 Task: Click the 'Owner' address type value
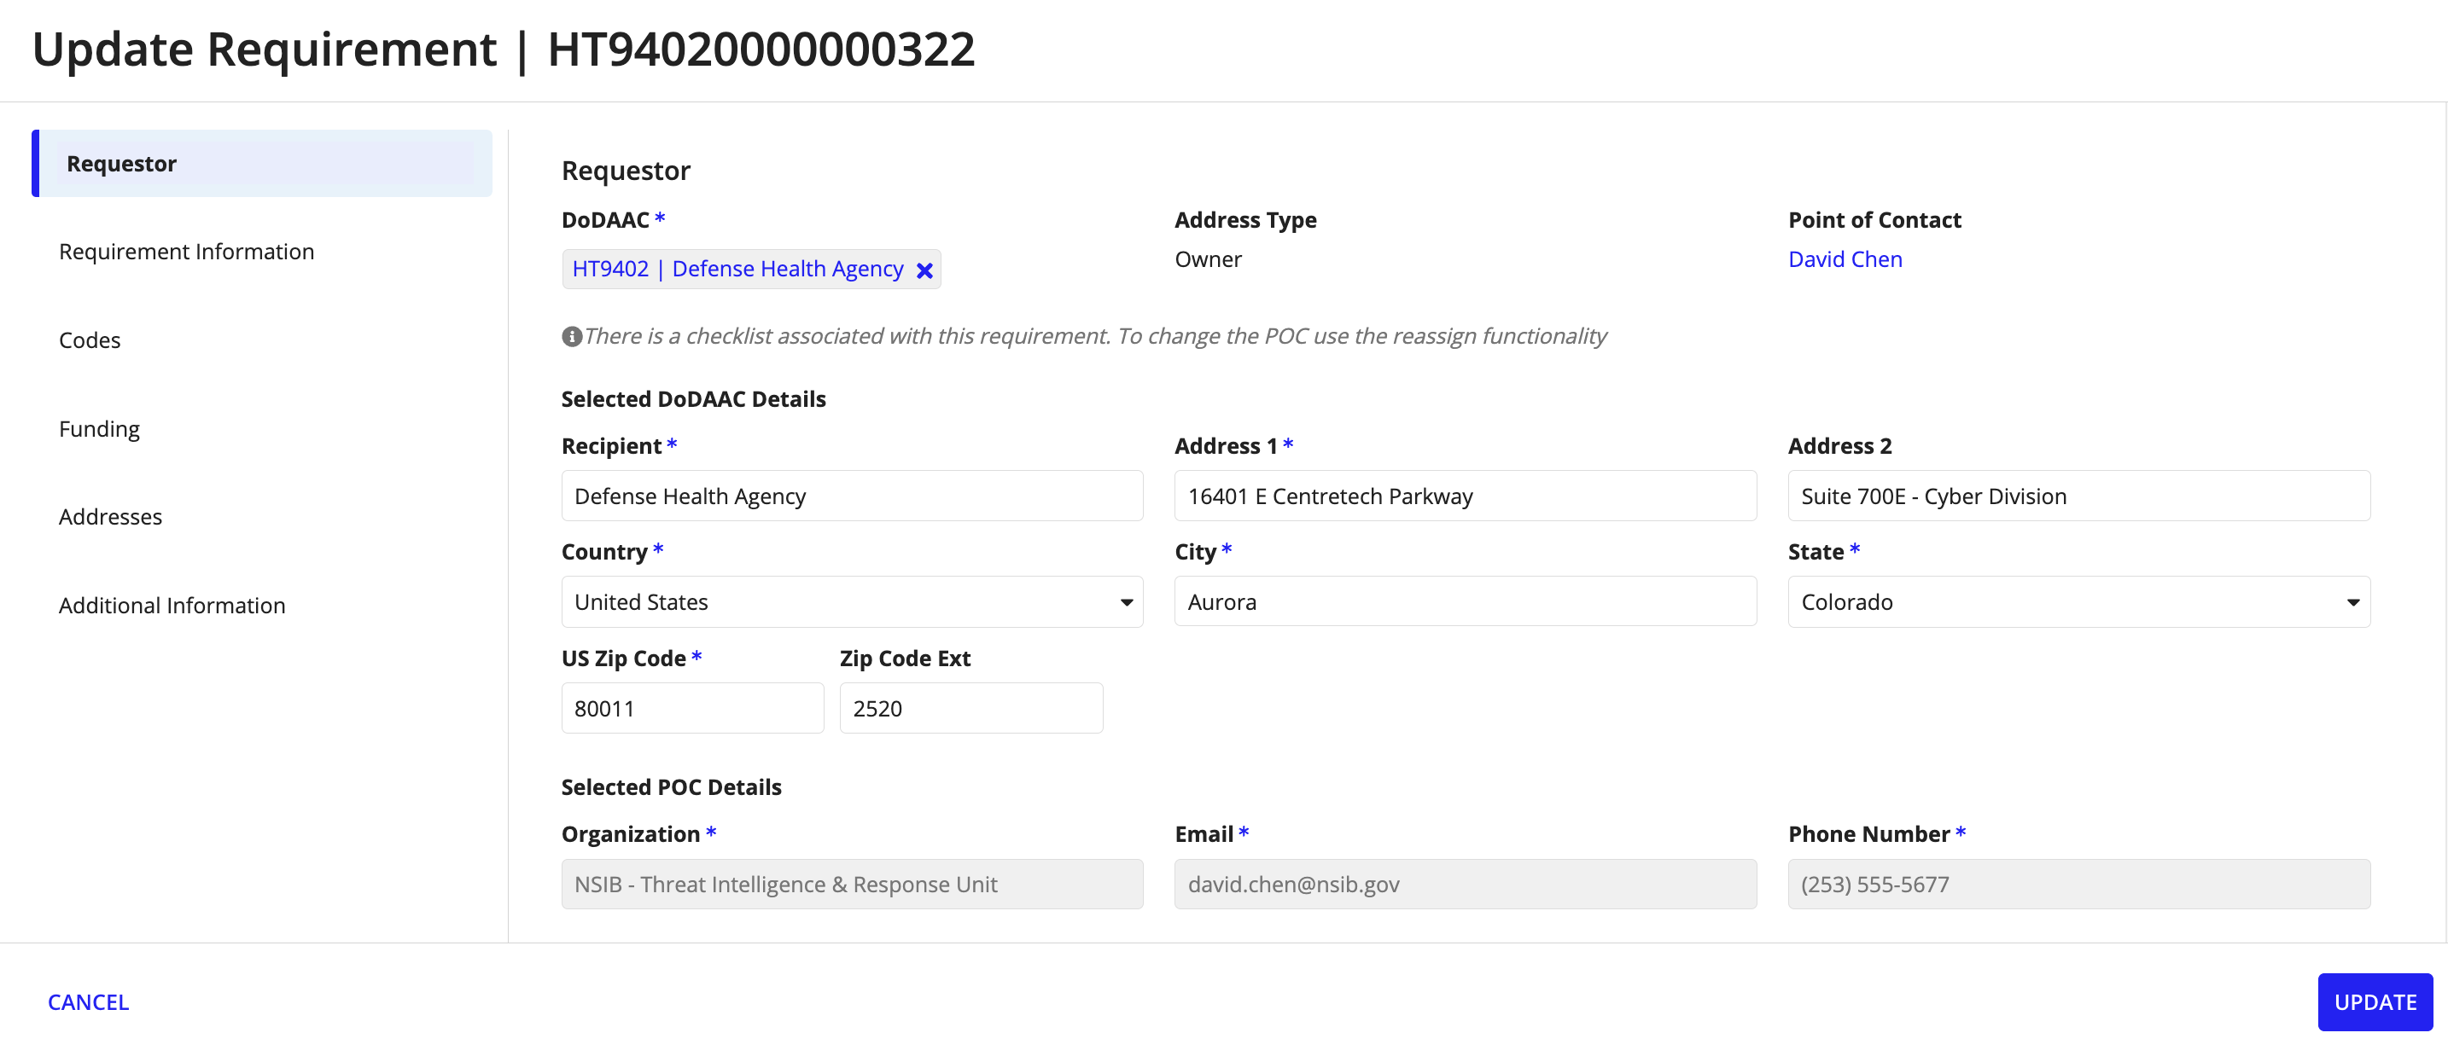pyautogui.click(x=1208, y=259)
